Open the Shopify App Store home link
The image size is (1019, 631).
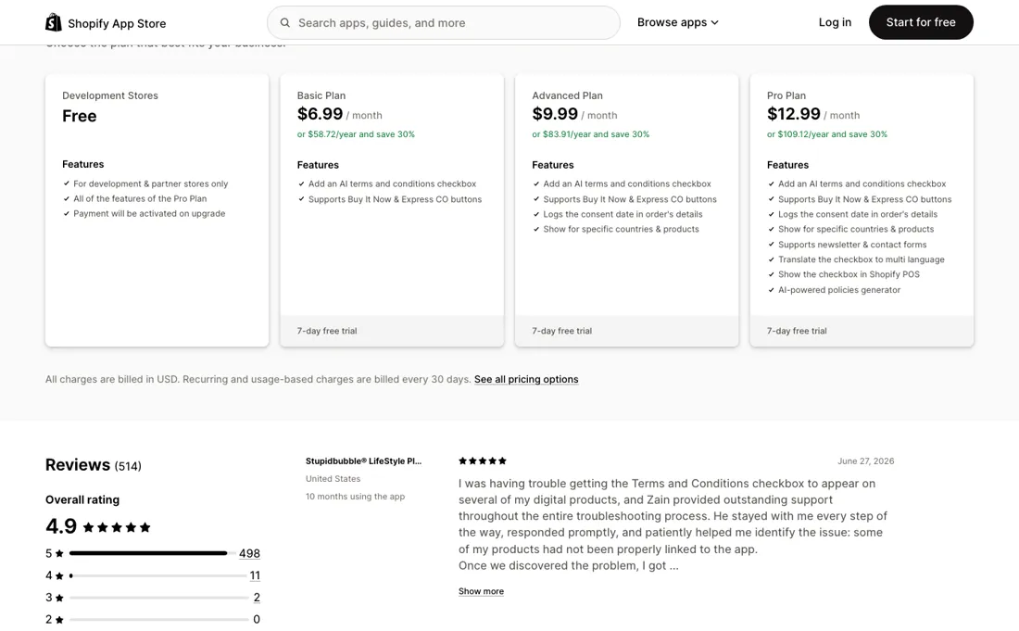pos(106,23)
